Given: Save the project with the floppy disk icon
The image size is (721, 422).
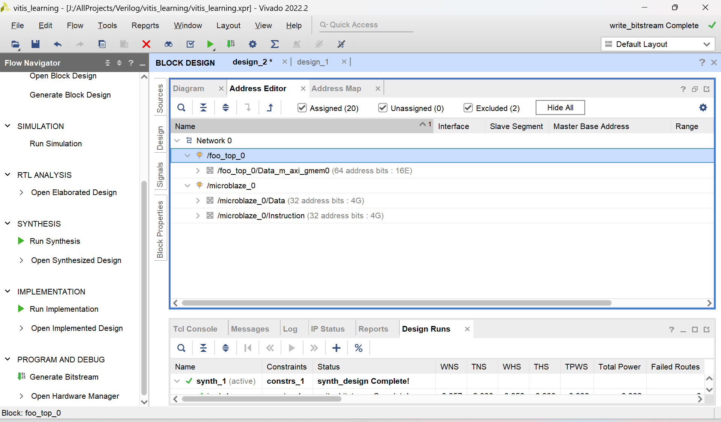Looking at the screenshot, I should pyautogui.click(x=35, y=44).
